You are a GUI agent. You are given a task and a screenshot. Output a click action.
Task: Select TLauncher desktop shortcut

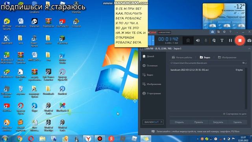point(62,40)
